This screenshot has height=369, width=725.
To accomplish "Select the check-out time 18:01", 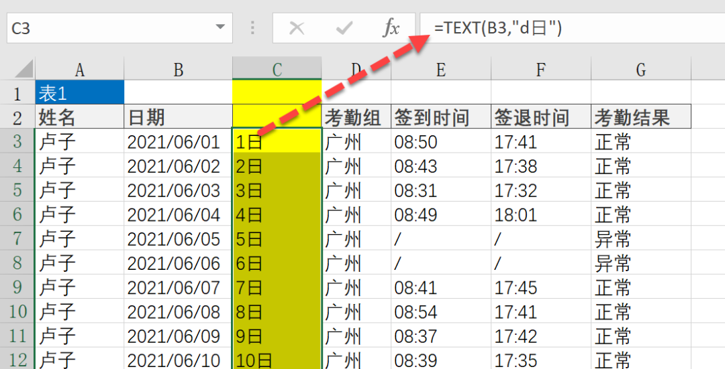I will pos(541,214).
